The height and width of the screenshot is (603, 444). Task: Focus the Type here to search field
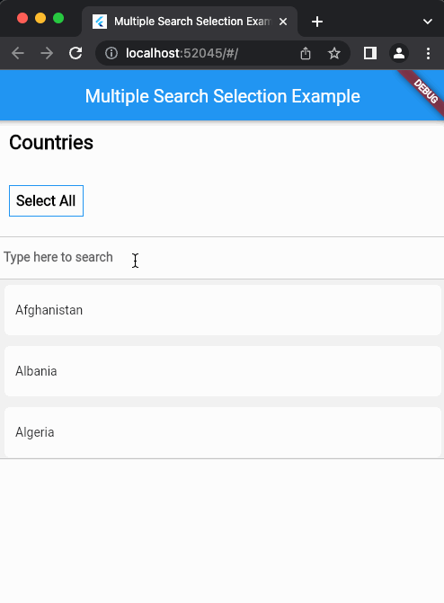pos(222,258)
